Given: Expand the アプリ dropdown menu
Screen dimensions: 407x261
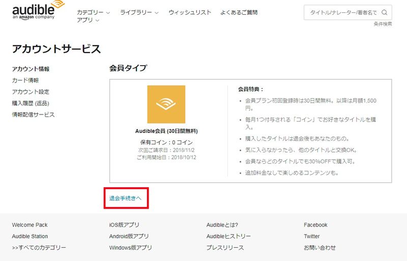Looking at the screenshot, I should (88, 20).
